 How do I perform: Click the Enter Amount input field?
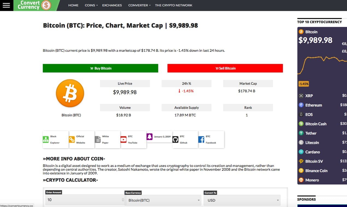point(85,200)
